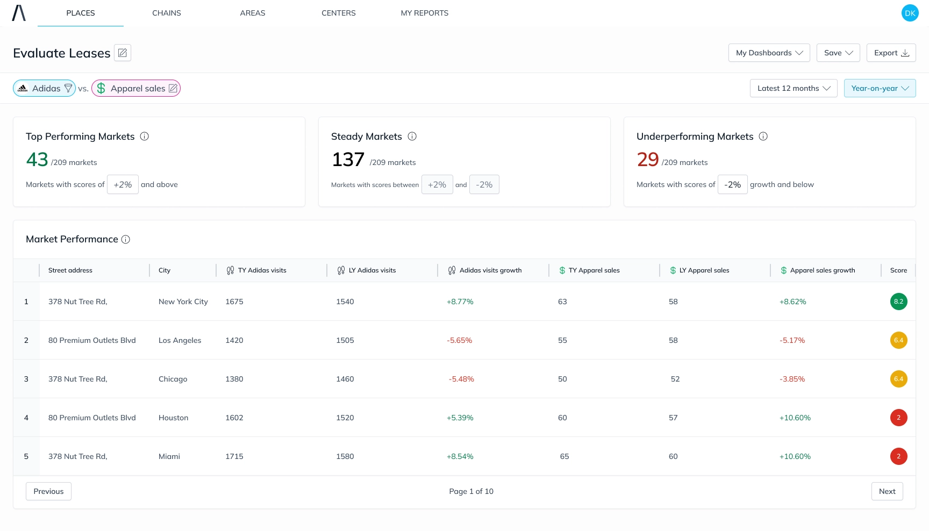The width and height of the screenshot is (929, 531).
Task: Click the Miami red score badge
Action: coord(899,456)
